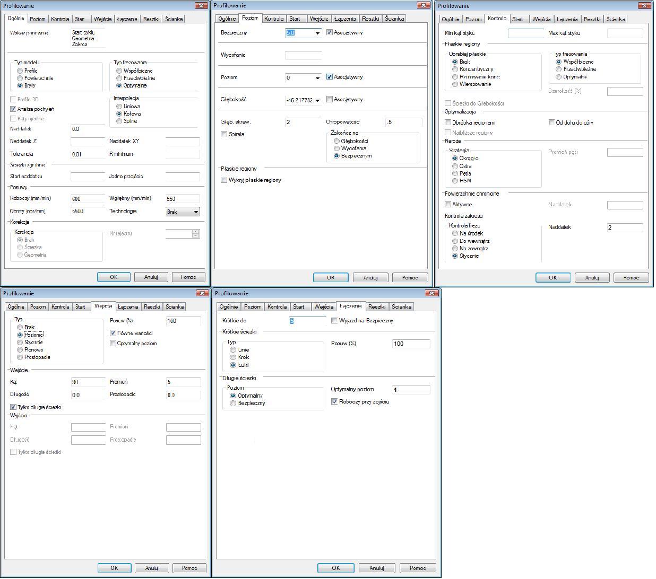Click the Chropowatość input field

coord(404,122)
